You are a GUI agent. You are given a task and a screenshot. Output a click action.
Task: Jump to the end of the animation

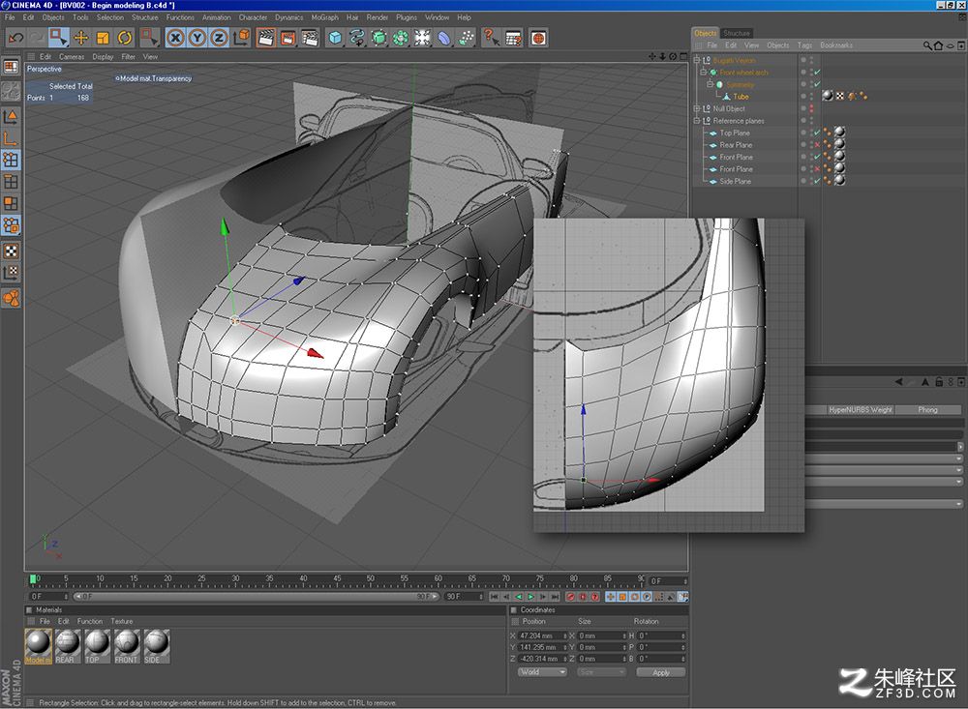pyautogui.click(x=555, y=597)
